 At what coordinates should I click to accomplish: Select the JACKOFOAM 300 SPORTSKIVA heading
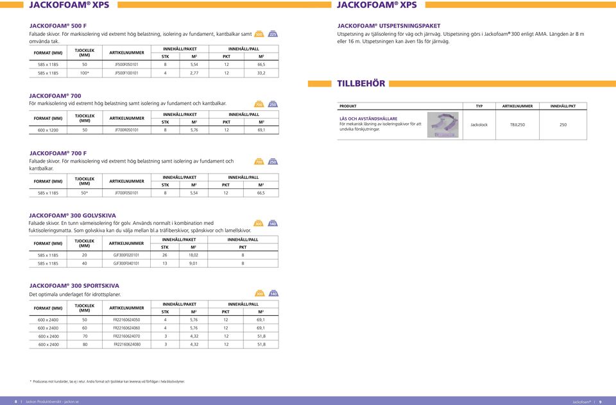(74, 286)
